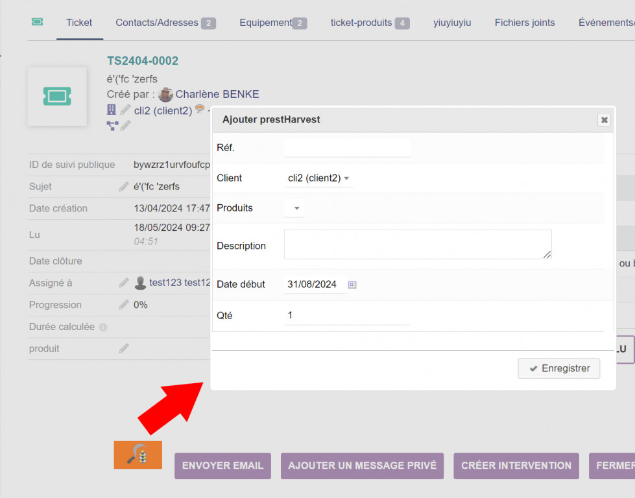Expand the Produits dropdown
Image resolution: width=635 pixels, height=498 pixels.
[294, 208]
